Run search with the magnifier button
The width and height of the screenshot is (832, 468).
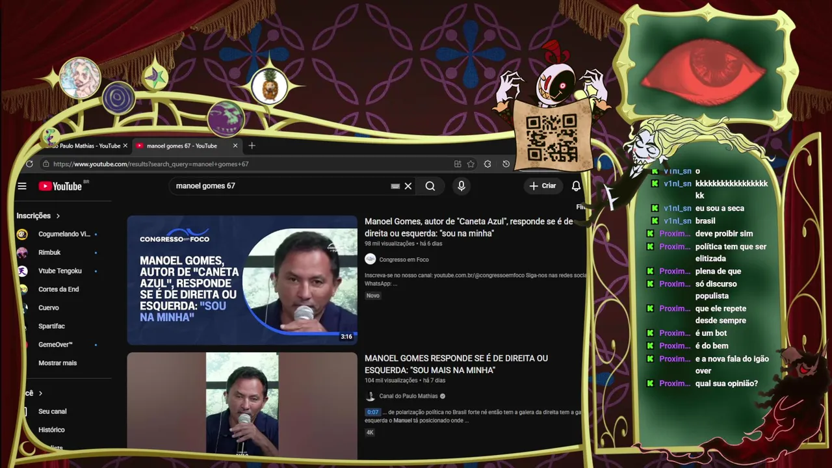(430, 186)
